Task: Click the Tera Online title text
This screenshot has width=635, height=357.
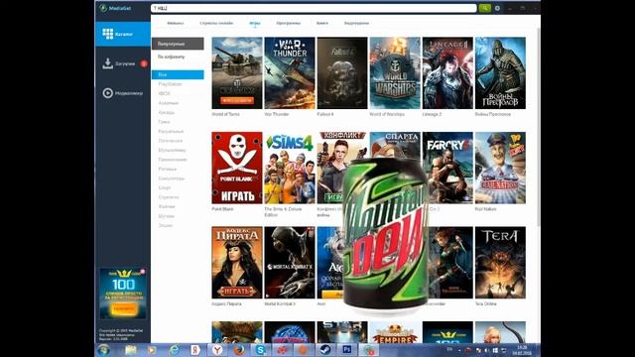Action: [485, 304]
